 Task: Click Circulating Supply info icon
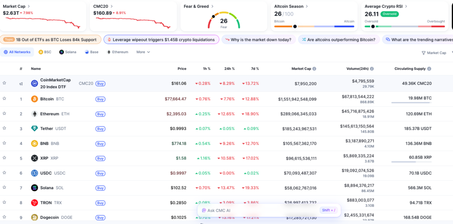point(429,69)
